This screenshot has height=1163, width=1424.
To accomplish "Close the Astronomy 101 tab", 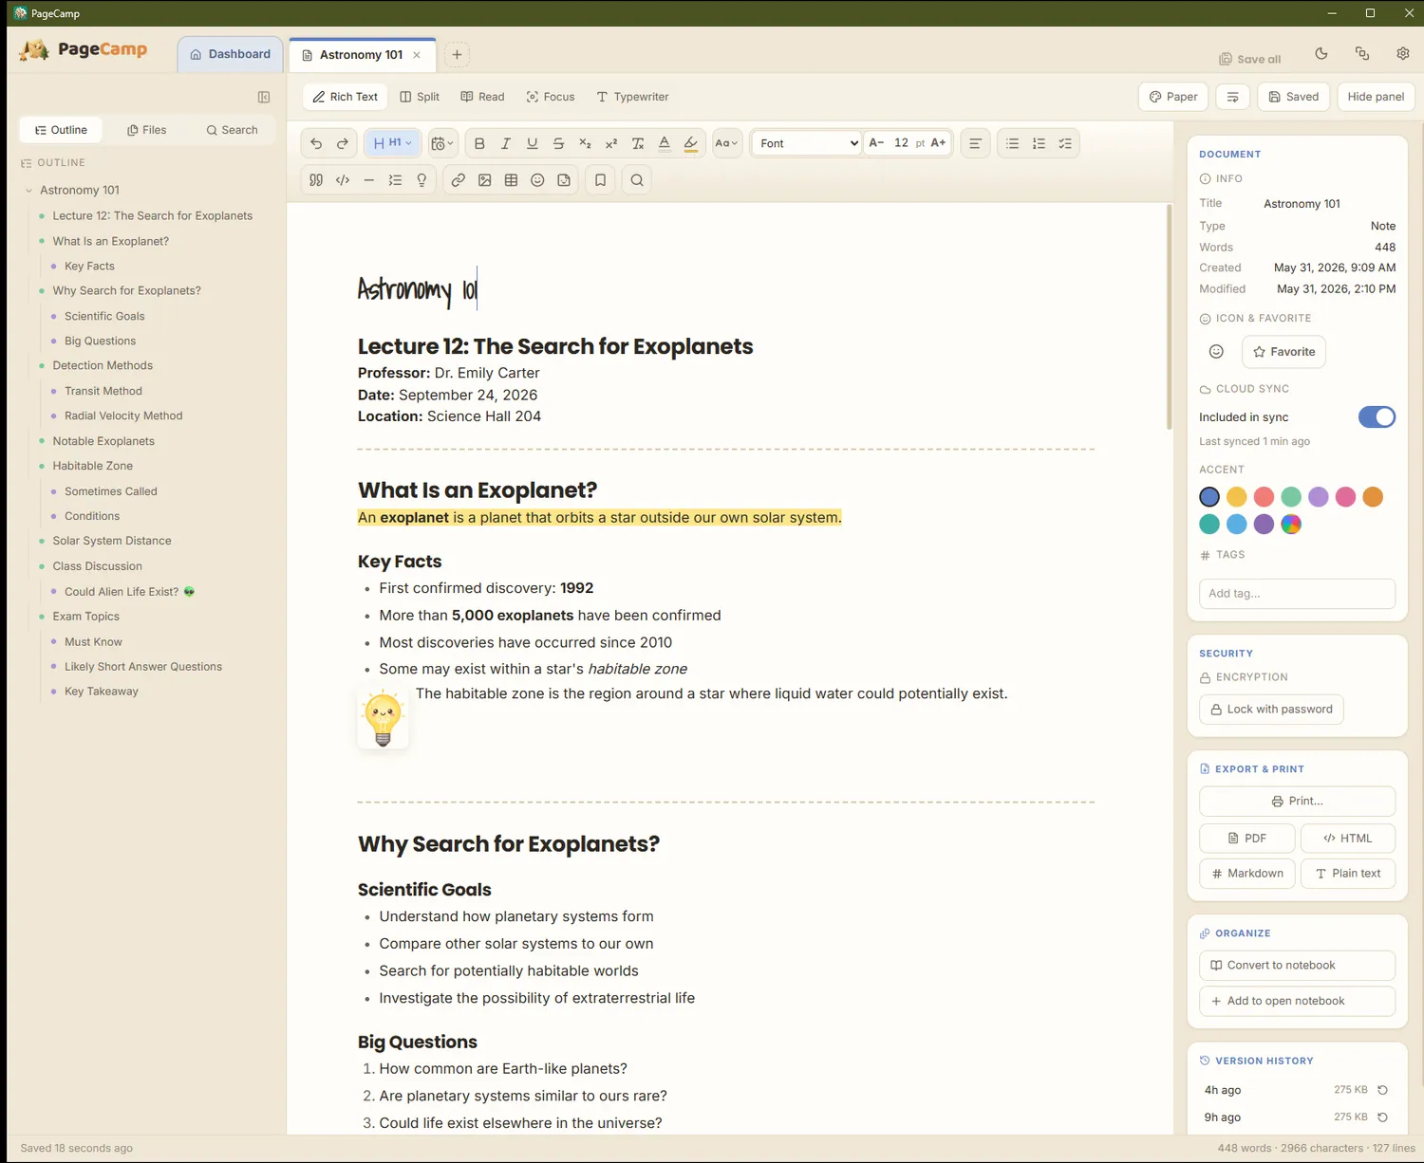I will pyautogui.click(x=417, y=55).
